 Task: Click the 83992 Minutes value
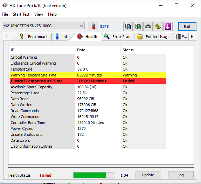pos(90,75)
